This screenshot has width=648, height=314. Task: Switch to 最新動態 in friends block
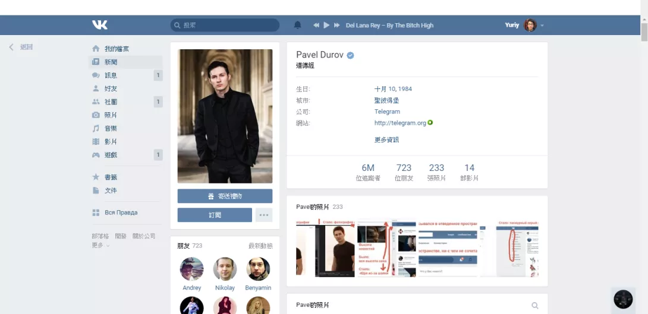260,246
